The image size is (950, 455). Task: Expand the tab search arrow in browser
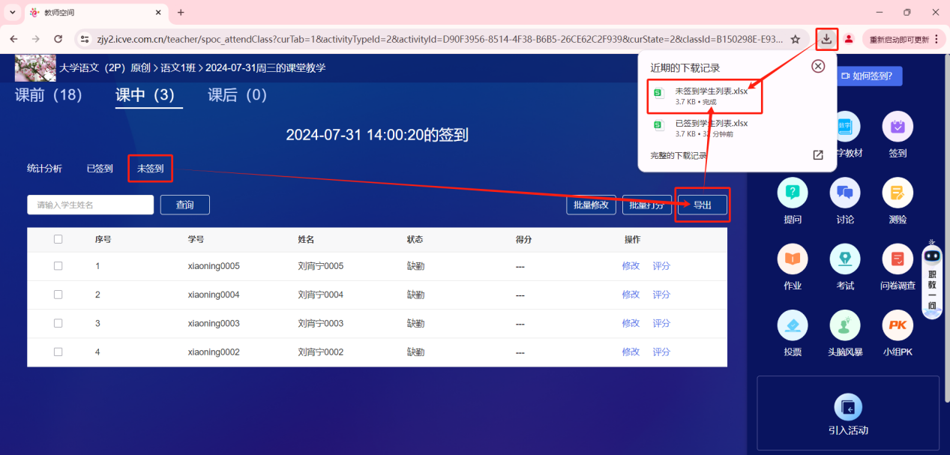click(x=13, y=13)
